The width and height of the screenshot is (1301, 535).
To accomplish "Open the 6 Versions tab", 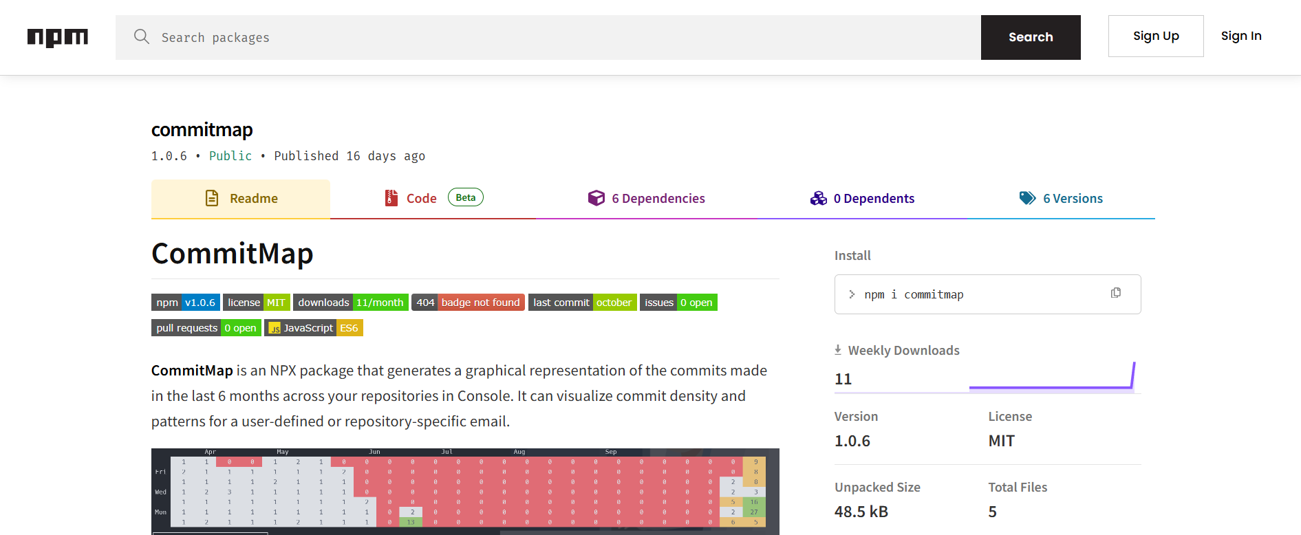I will [1061, 199].
